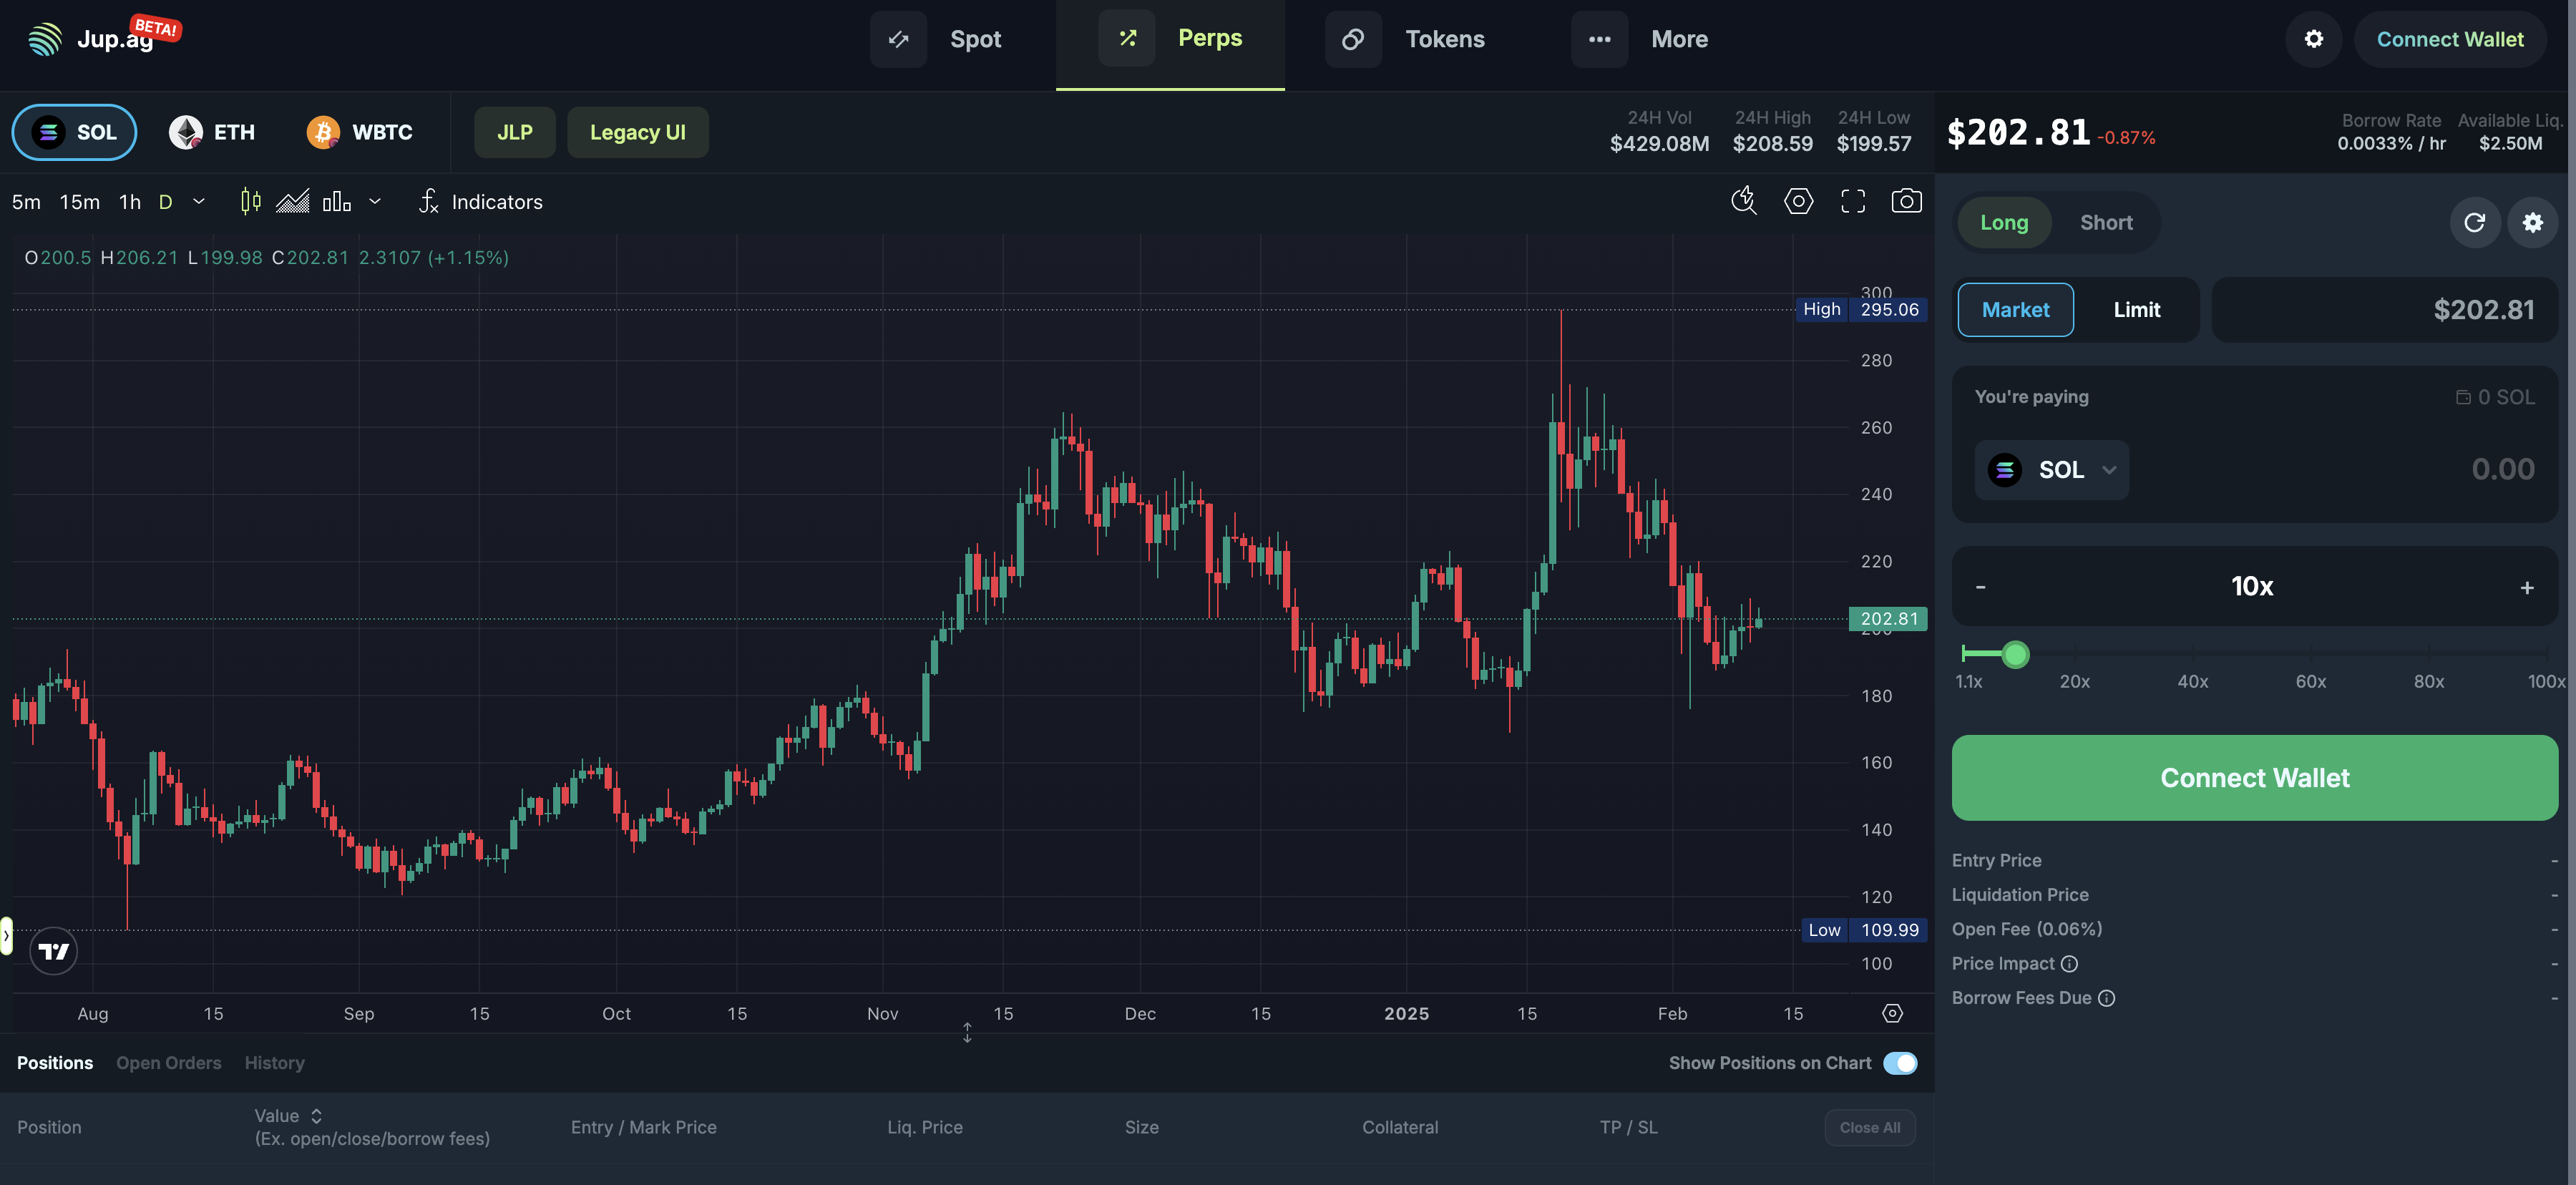The image size is (2576, 1185).
Task: Refresh the trade panel
Action: pyautogui.click(x=2474, y=222)
